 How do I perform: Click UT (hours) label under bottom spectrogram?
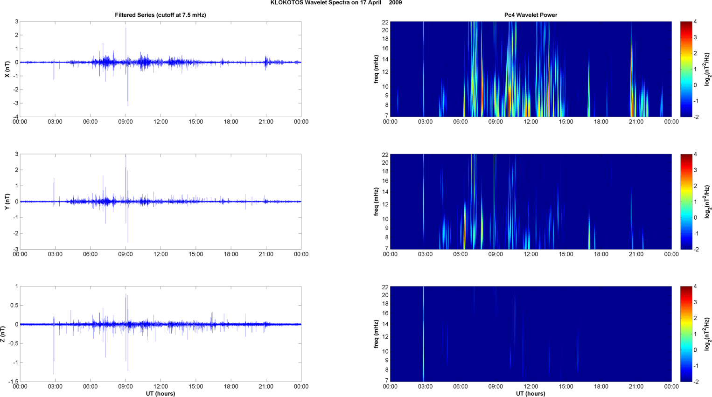click(531, 394)
